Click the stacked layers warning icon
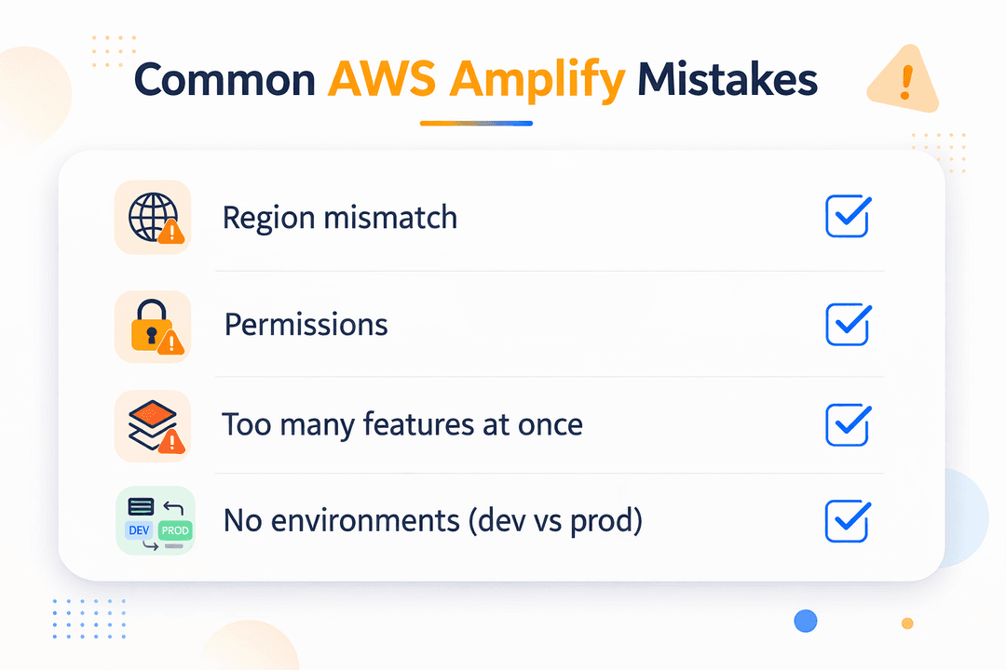Screen dimensions: 1006x670 [x=153, y=426]
